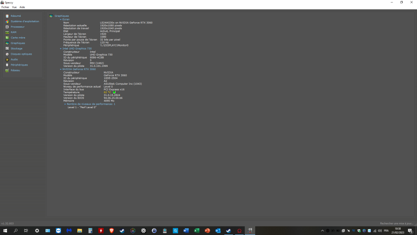Select the \\.\DISPLAY1\Monitor0 device value

coord(114,45)
